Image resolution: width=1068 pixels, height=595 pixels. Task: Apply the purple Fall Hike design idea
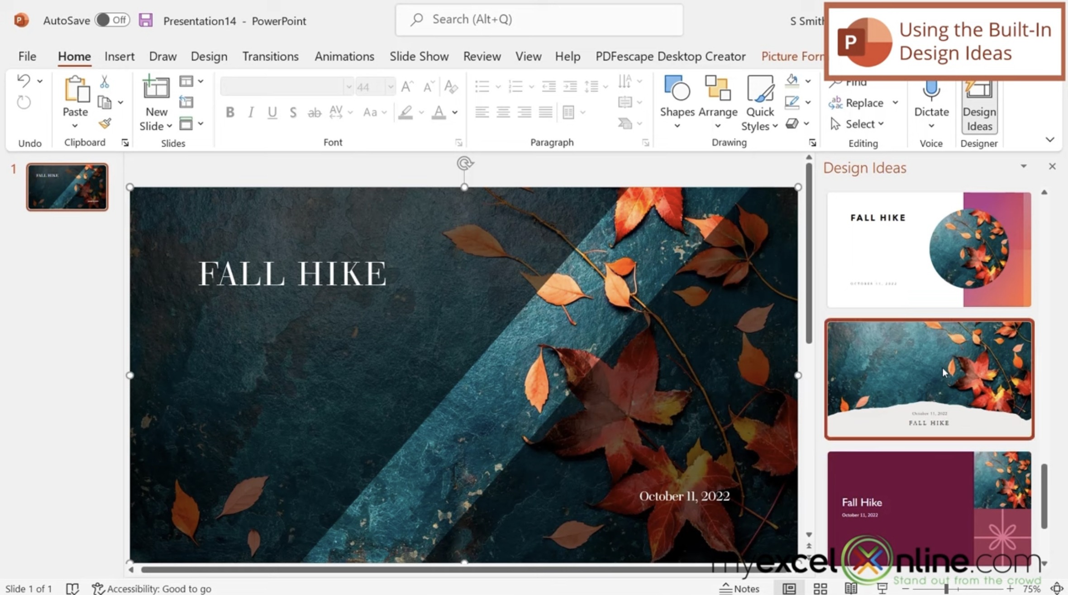click(929, 509)
